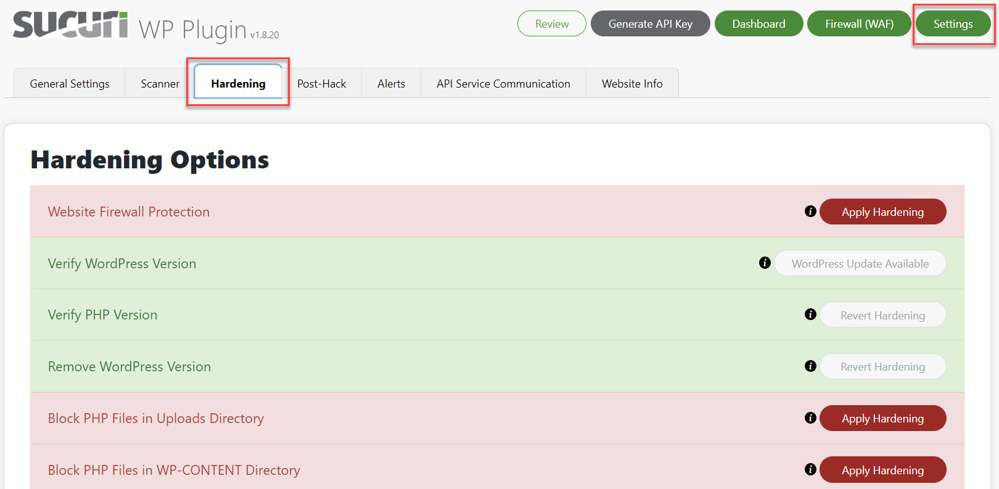Open the Settings page
This screenshot has height=489, width=999.
[x=953, y=23]
